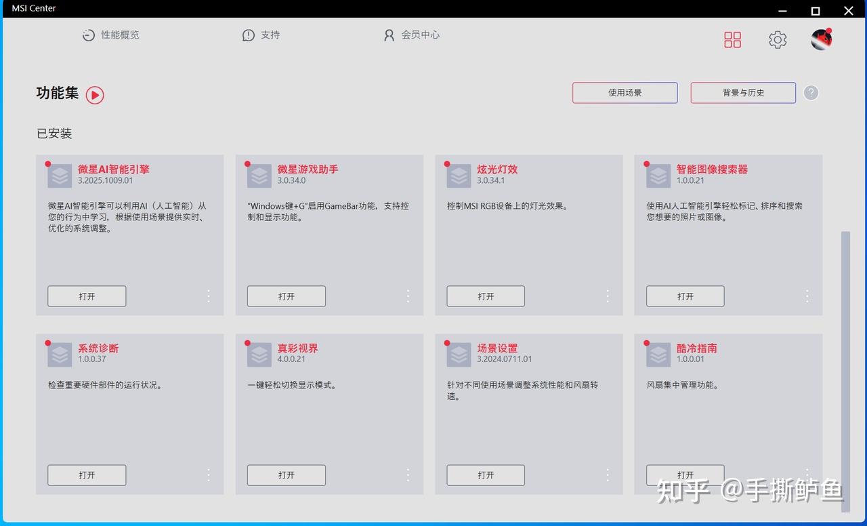Viewport: 867px width, 526px height.
Task: Select the 场景设置 title text
Action: pos(497,348)
